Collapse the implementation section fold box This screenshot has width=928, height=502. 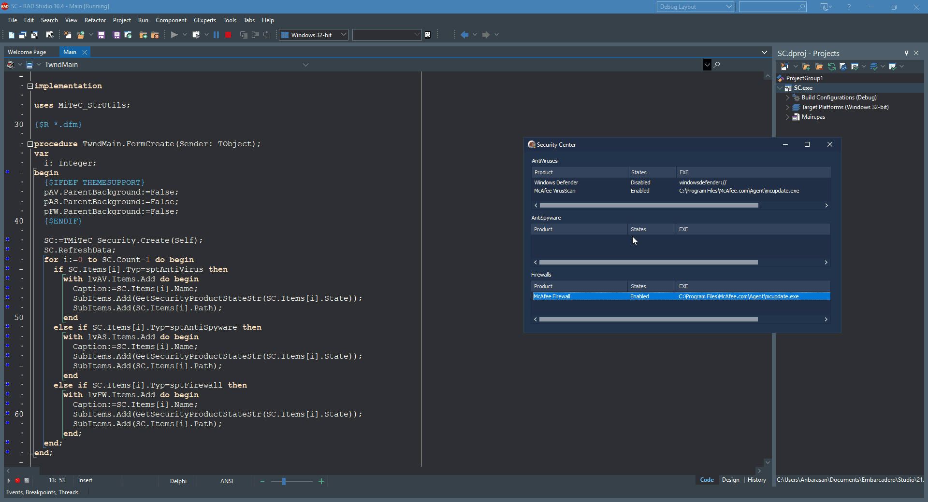30,86
